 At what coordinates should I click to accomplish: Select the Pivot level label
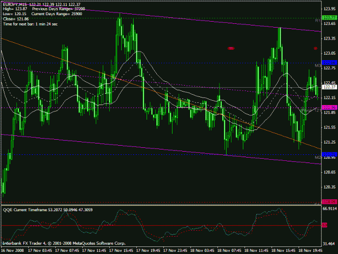click(311, 110)
